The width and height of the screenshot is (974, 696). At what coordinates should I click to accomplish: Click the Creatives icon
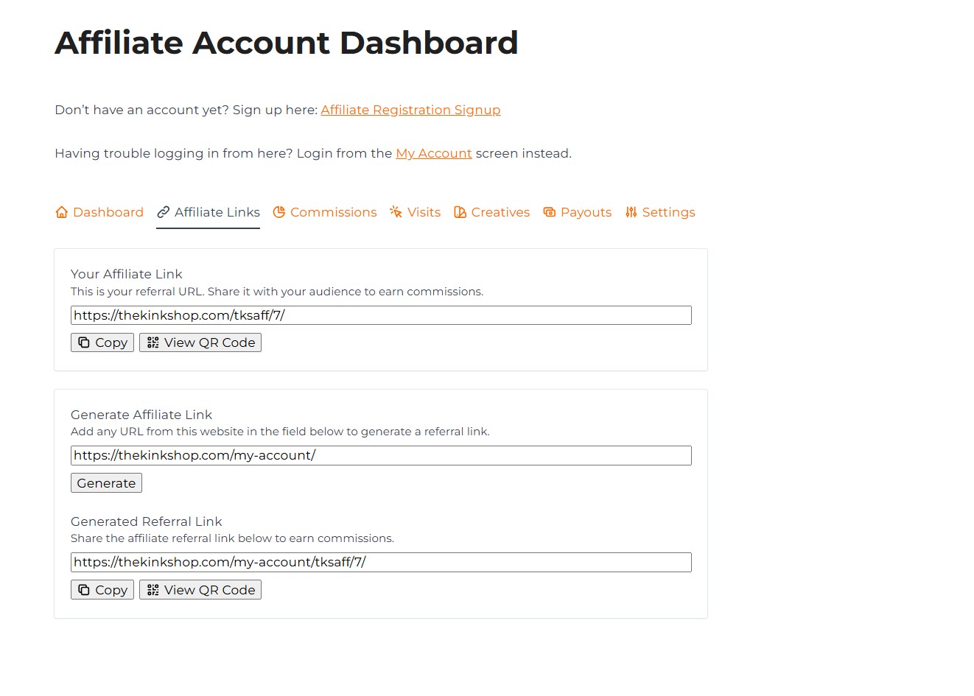coord(460,213)
